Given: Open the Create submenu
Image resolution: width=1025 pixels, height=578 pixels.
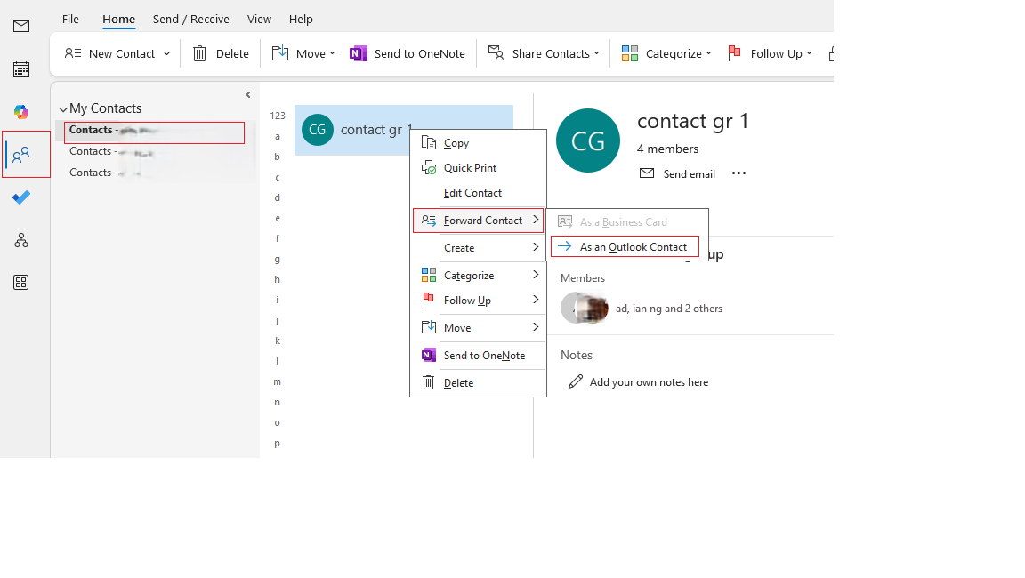Looking at the screenshot, I should (x=478, y=247).
